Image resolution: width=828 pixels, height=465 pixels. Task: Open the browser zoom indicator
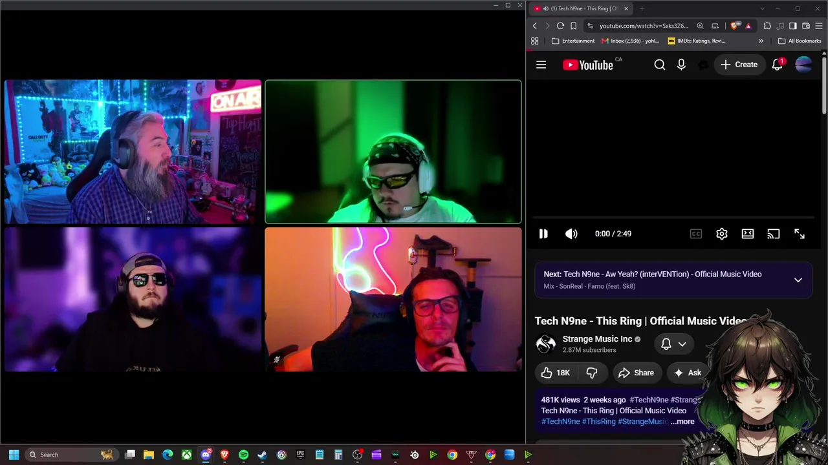coord(700,26)
